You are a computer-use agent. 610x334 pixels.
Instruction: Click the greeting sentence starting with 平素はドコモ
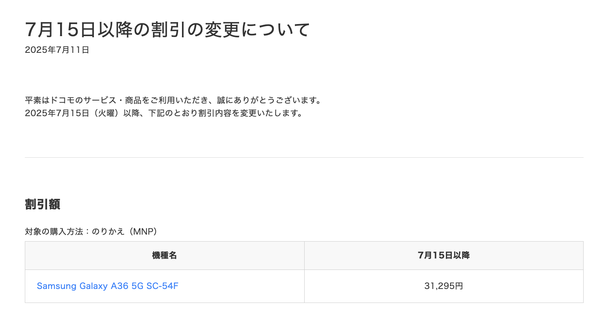point(174,100)
